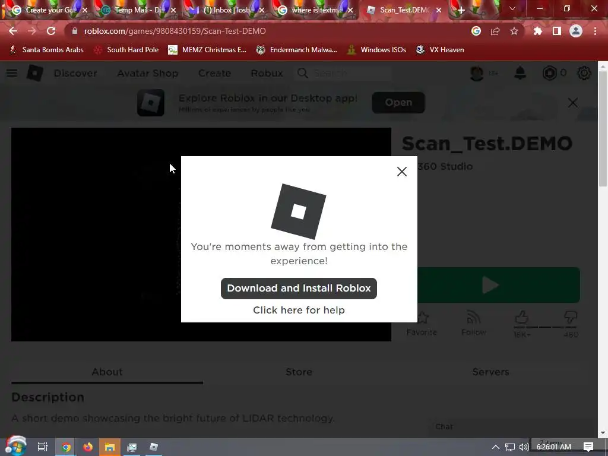Reload the page with refresh icon
Screen dimensions: 608x456
click(x=51, y=31)
